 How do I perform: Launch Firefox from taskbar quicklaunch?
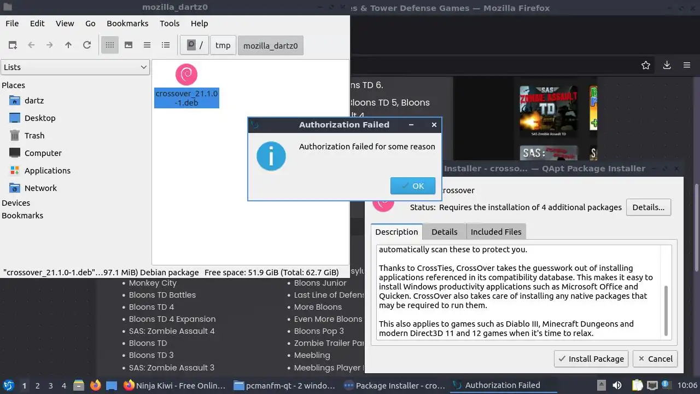[x=95, y=385]
